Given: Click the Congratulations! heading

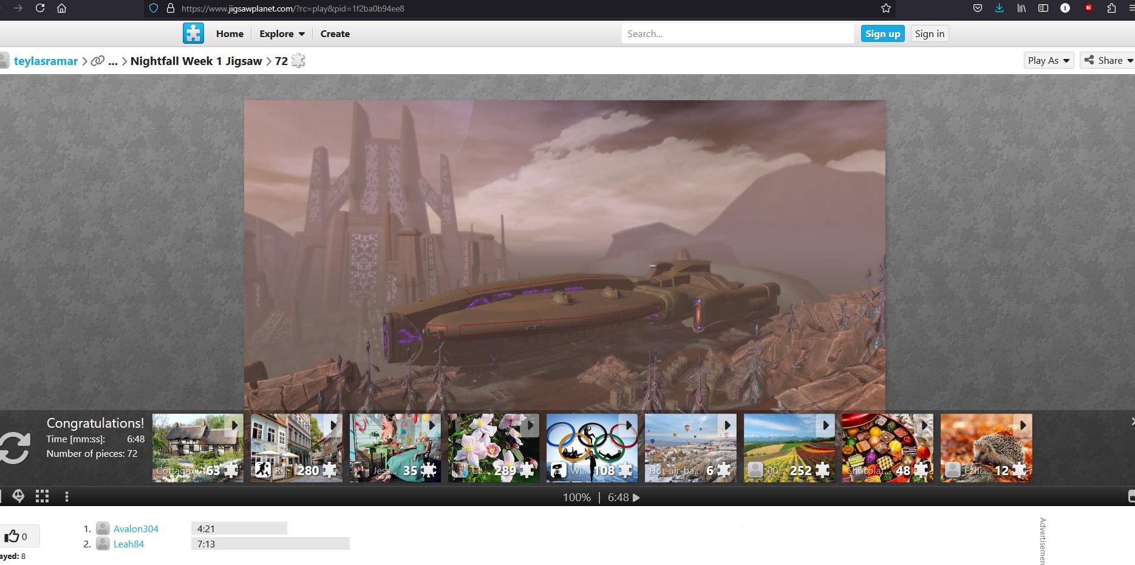Looking at the screenshot, I should [95, 423].
